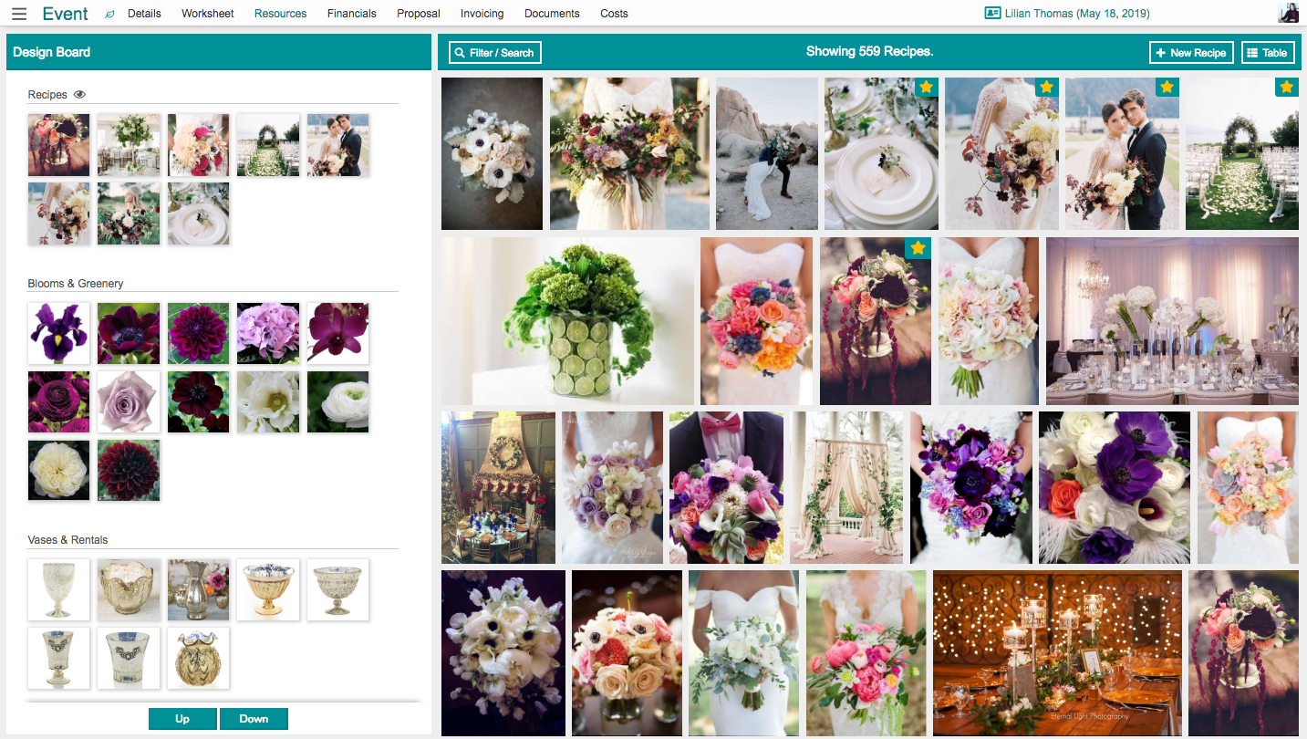Open the desert couple kissing recipe photo

click(767, 153)
